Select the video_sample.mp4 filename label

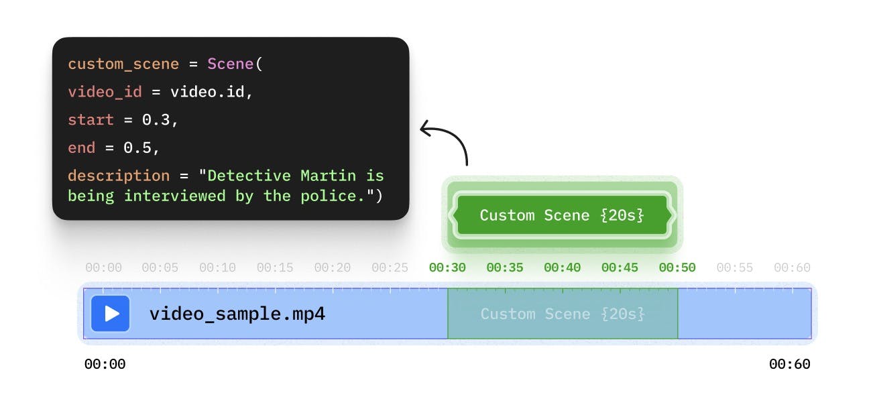pyautogui.click(x=237, y=314)
